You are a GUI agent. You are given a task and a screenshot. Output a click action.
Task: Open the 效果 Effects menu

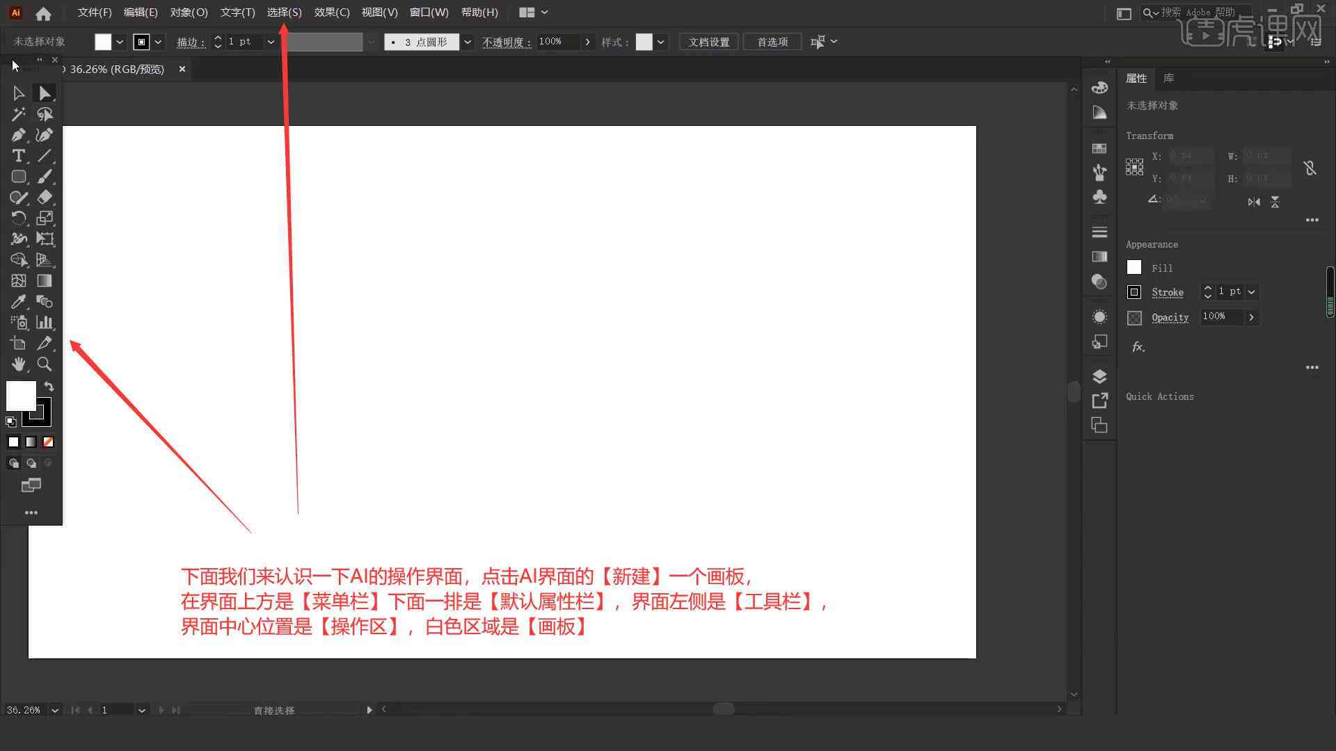[331, 12]
